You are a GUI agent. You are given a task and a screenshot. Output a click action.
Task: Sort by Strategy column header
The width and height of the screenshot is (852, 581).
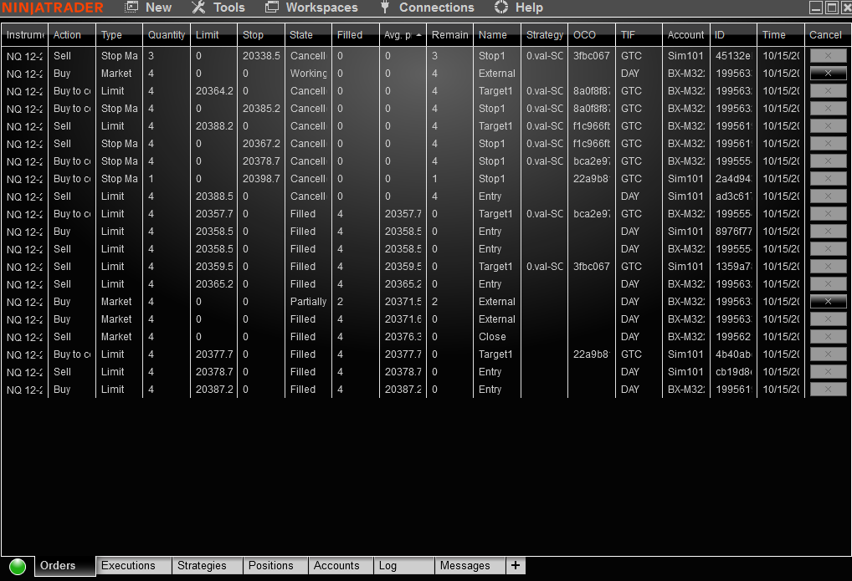[x=544, y=35]
